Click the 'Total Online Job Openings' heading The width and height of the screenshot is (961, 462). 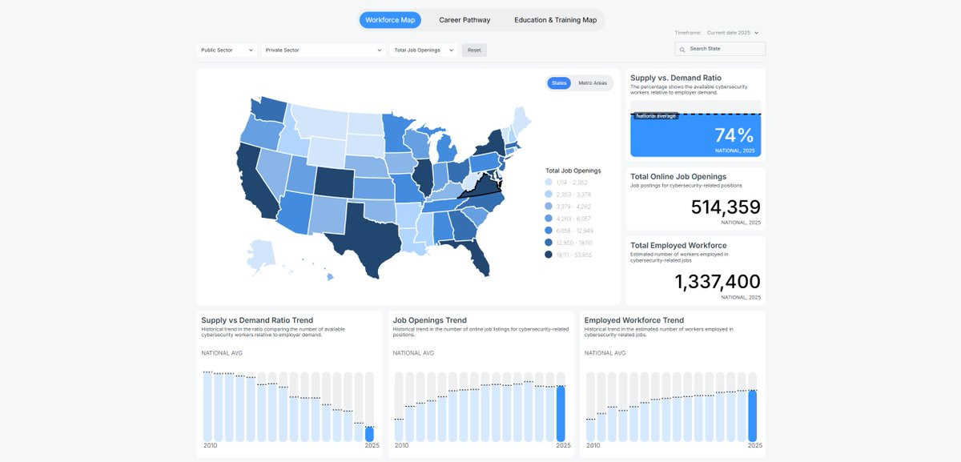(x=678, y=177)
